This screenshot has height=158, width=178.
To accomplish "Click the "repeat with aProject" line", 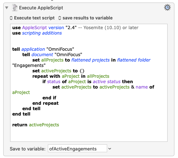I will point(71,76).
